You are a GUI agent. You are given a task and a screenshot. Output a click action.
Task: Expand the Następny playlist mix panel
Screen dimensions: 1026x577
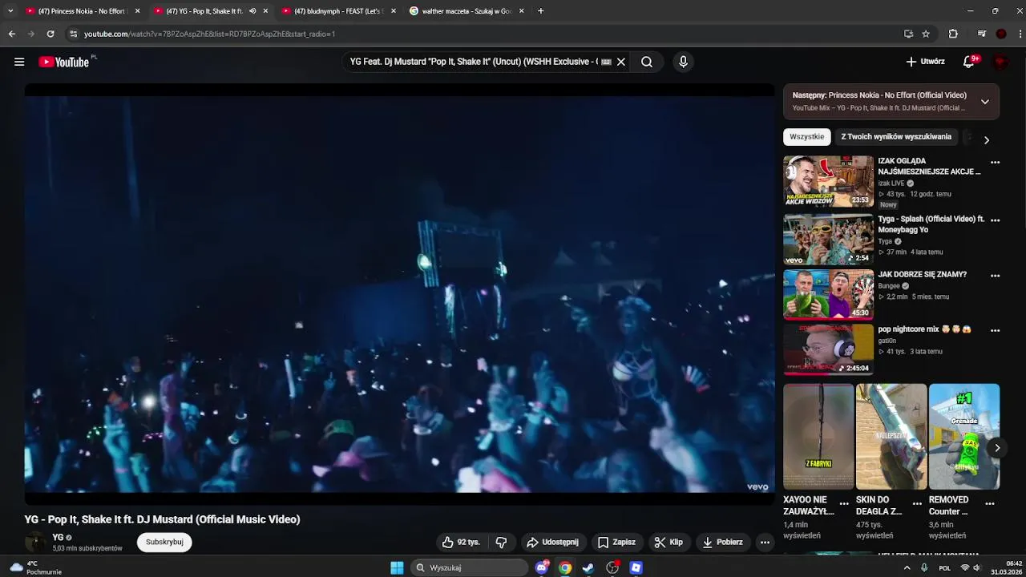[x=985, y=102]
